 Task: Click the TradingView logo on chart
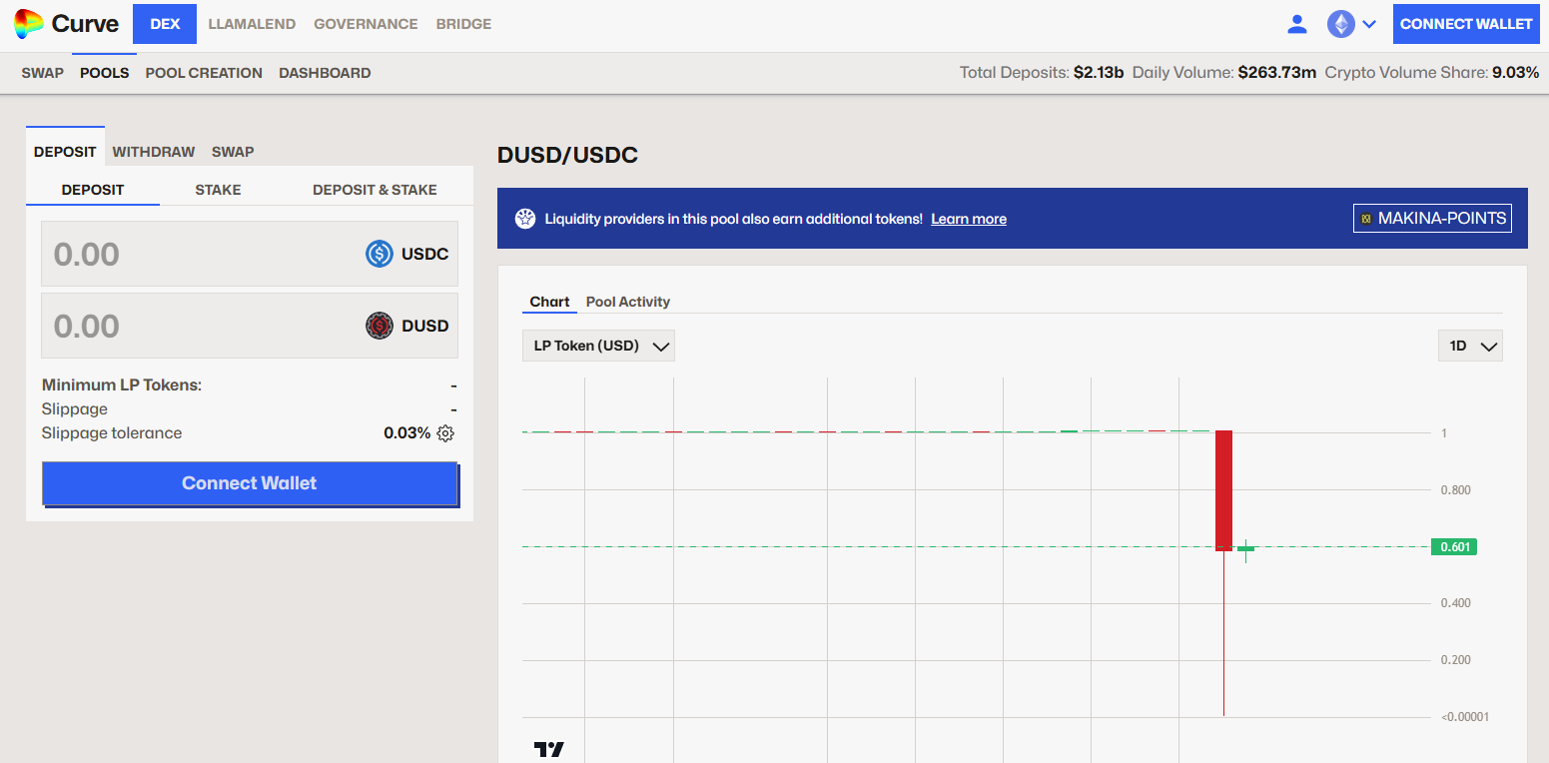pos(548,749)
